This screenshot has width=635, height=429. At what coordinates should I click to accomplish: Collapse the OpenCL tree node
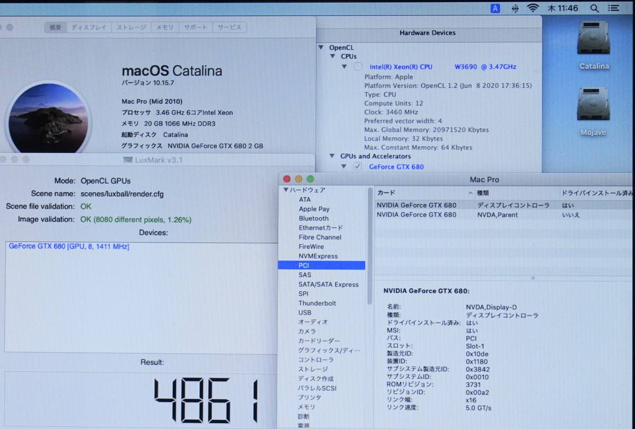pyautogui.click(x=321, y=48)
